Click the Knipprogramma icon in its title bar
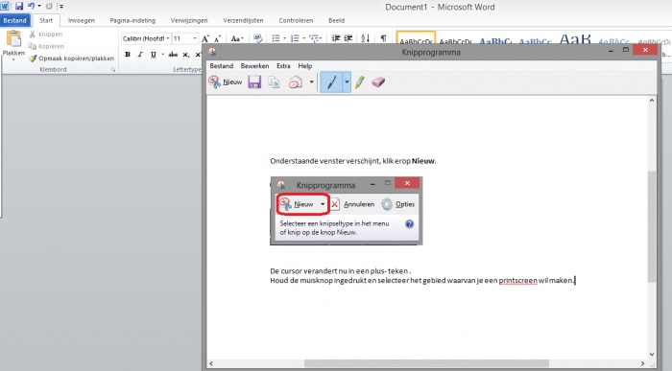The image size is (672, 371). tap(212, 52)
